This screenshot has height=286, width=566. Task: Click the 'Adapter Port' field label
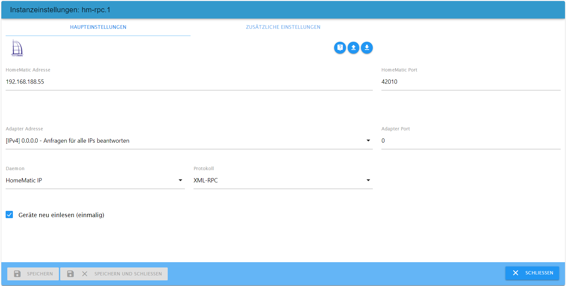click(x=396, y=129)
